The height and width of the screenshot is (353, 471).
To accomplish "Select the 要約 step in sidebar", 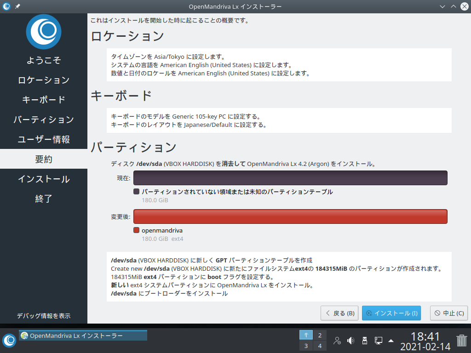I will click(x=44, y=159).
